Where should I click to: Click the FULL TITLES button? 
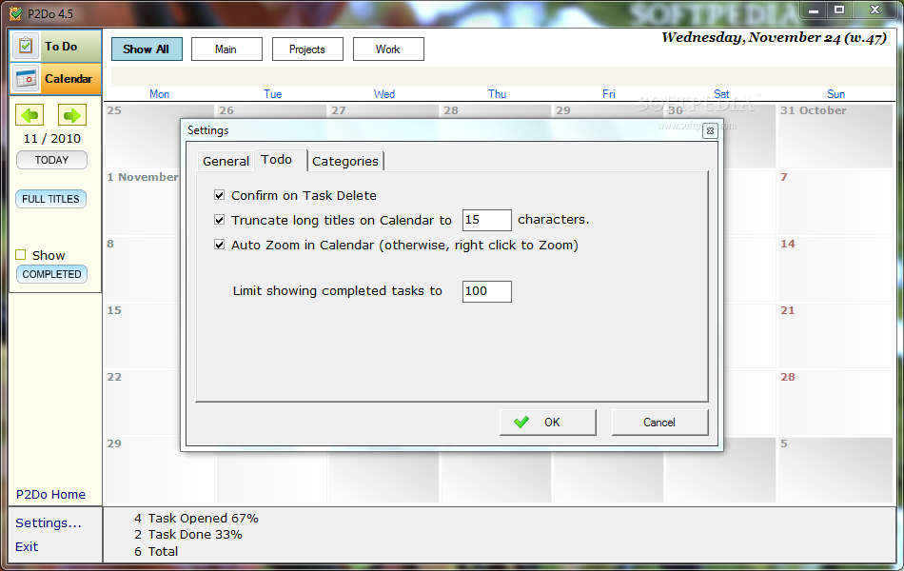click(x=50, y=199)
